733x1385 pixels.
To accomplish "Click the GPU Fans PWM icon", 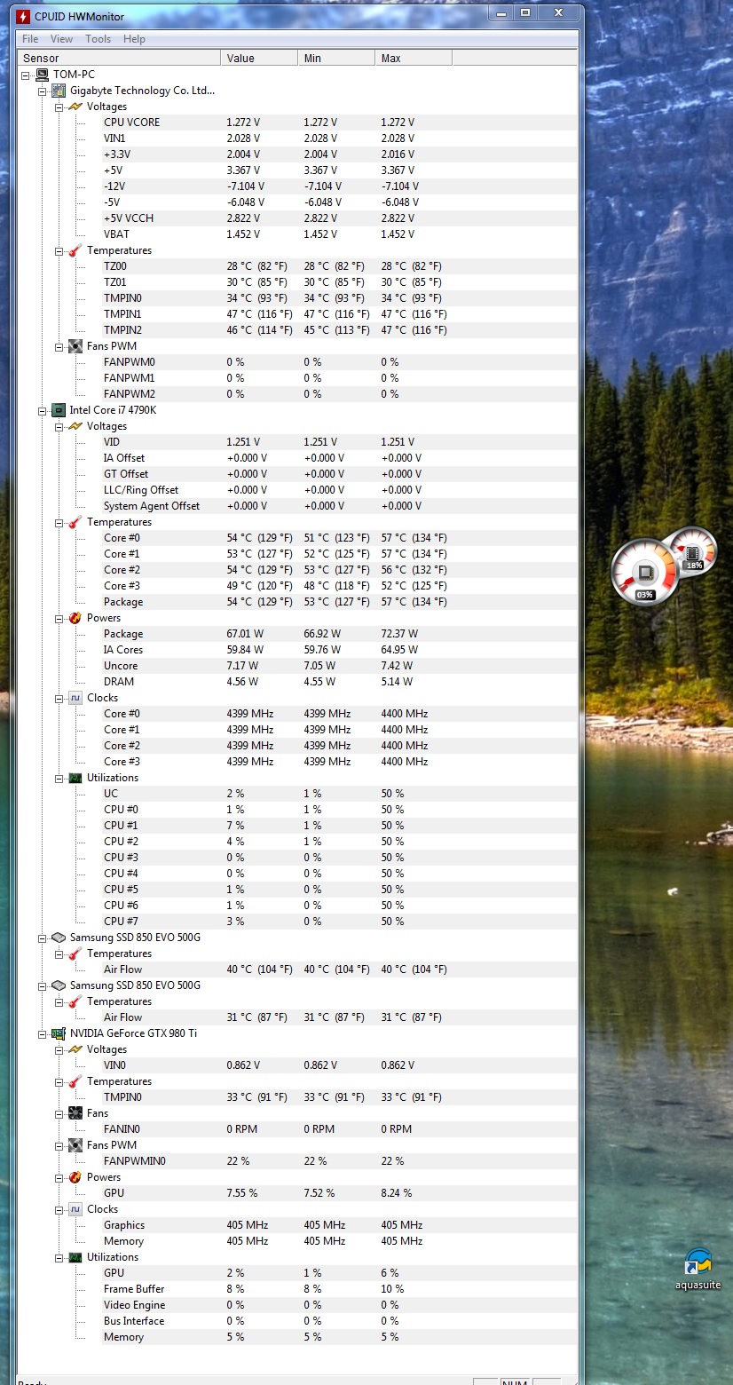I will (75, 1145).
